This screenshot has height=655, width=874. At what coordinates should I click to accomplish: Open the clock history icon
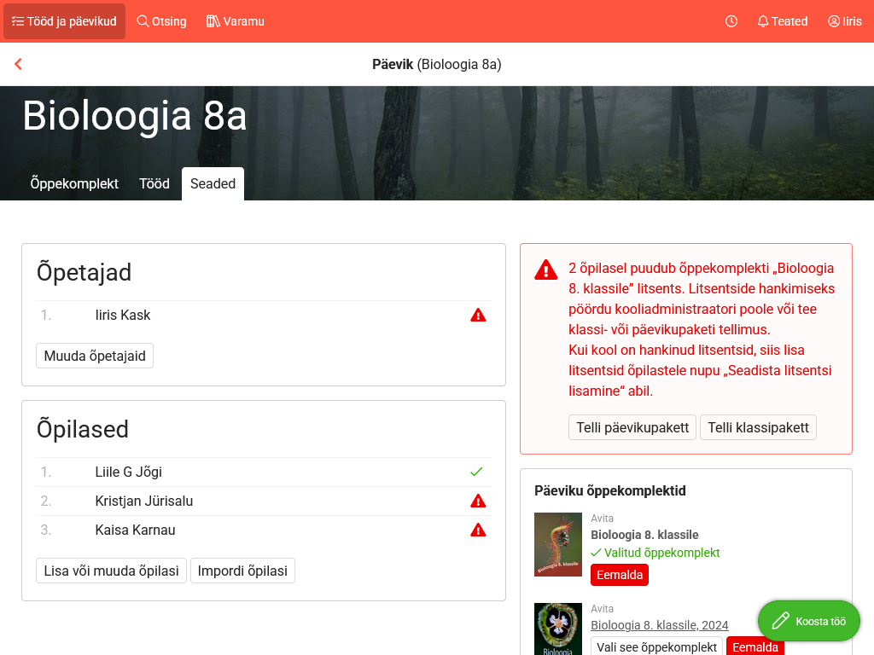point(731,21)
